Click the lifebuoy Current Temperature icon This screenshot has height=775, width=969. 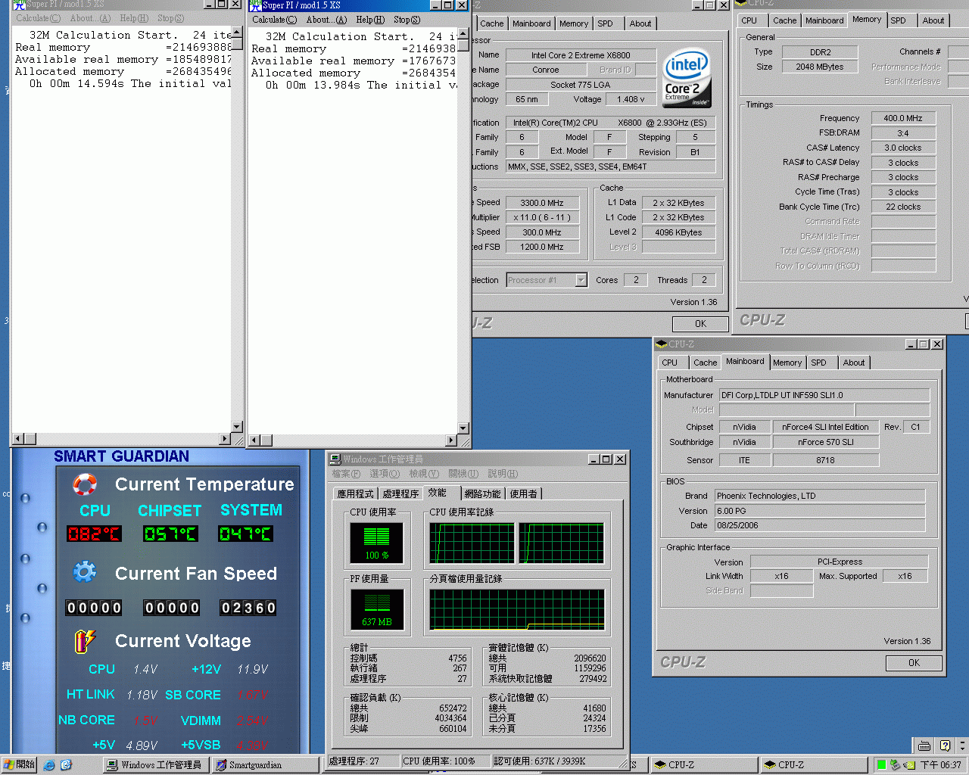tap(84, 484)
